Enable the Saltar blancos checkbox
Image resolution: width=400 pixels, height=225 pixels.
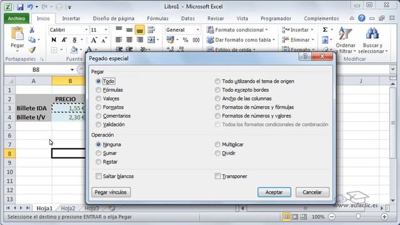tap(99, 176)
